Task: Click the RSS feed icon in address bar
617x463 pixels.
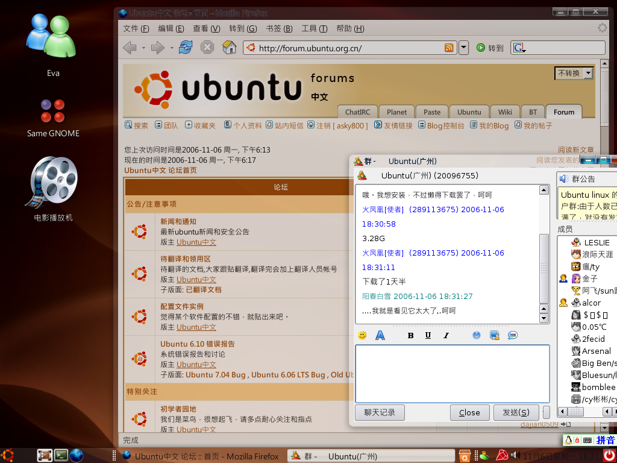Action: pos(449,48)
